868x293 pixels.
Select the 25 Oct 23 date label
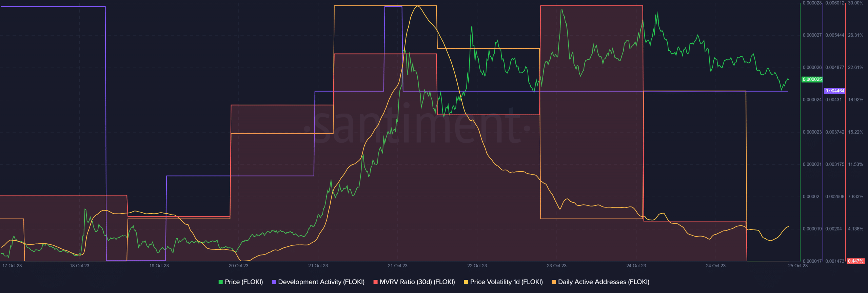tap(798, 266)
